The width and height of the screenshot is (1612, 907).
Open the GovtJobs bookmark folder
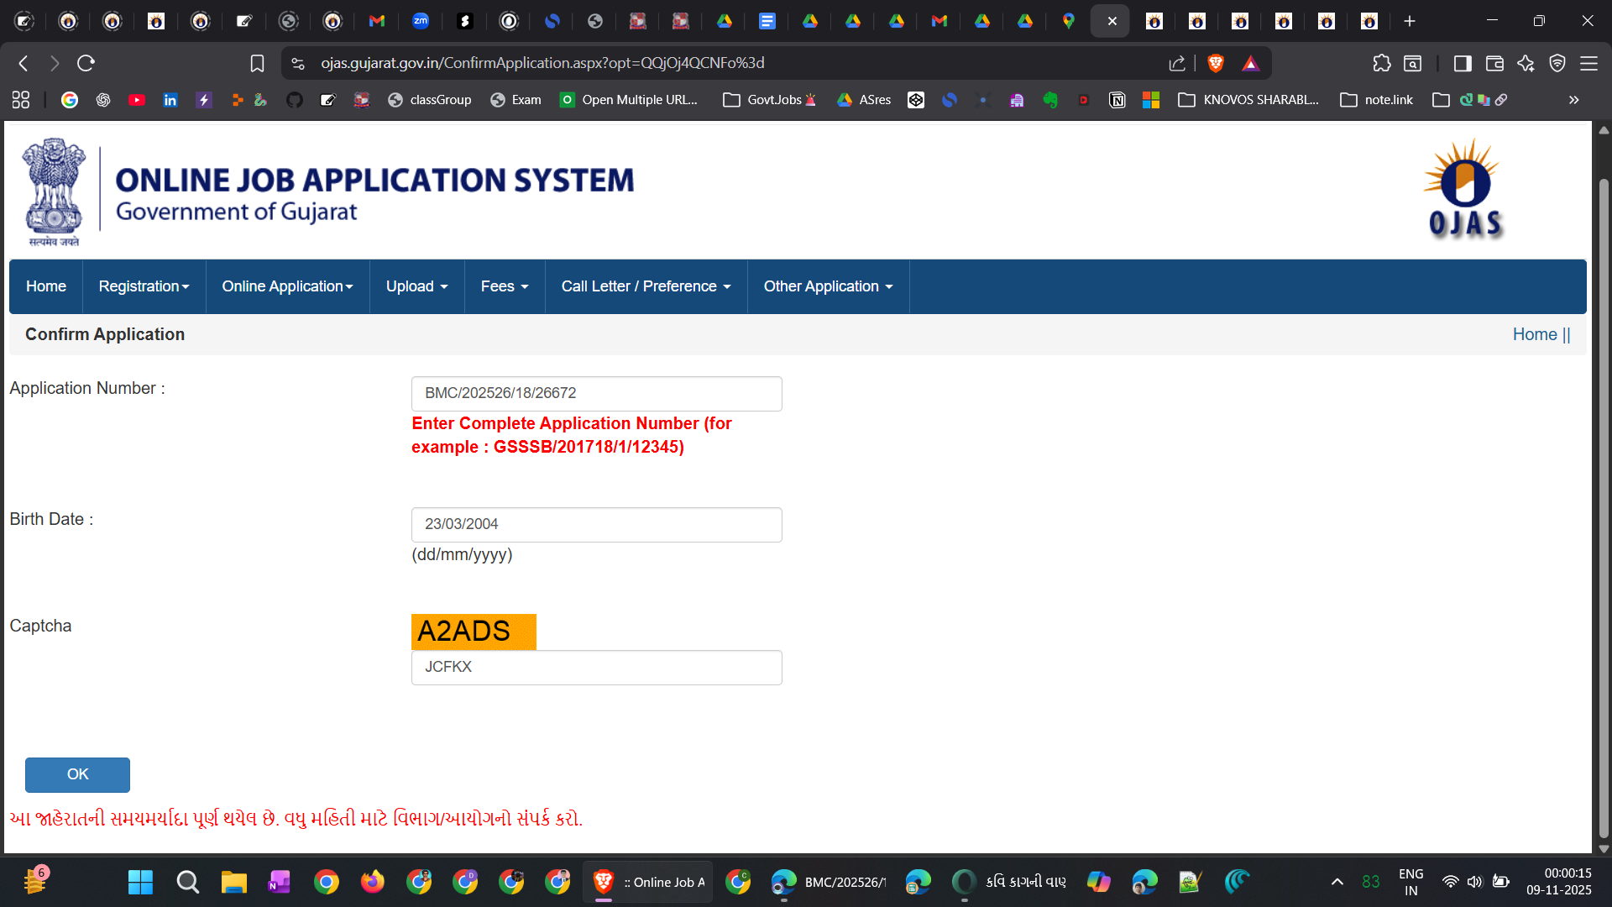770,100
